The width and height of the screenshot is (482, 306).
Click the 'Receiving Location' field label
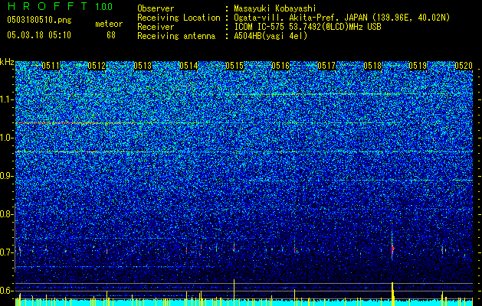tap(179, 18)
